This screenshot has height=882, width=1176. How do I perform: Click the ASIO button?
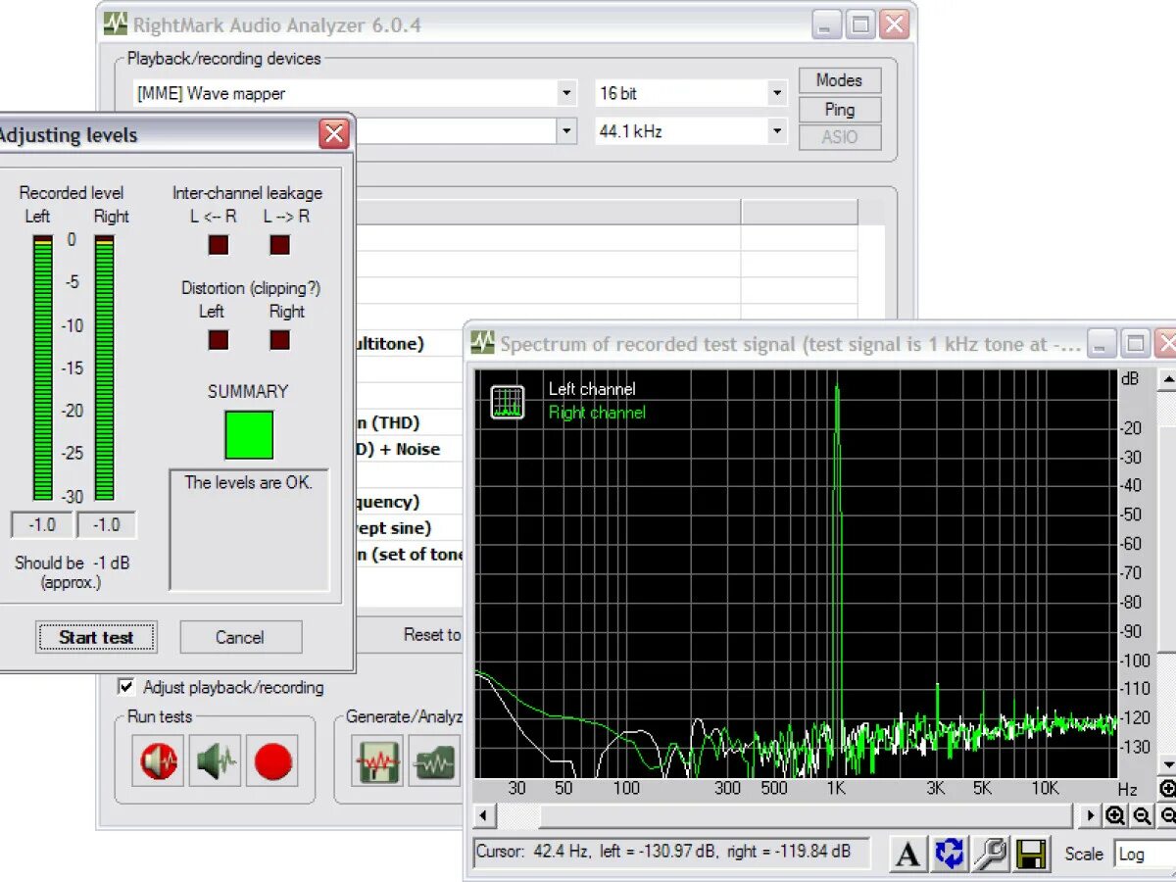(840, 137)
